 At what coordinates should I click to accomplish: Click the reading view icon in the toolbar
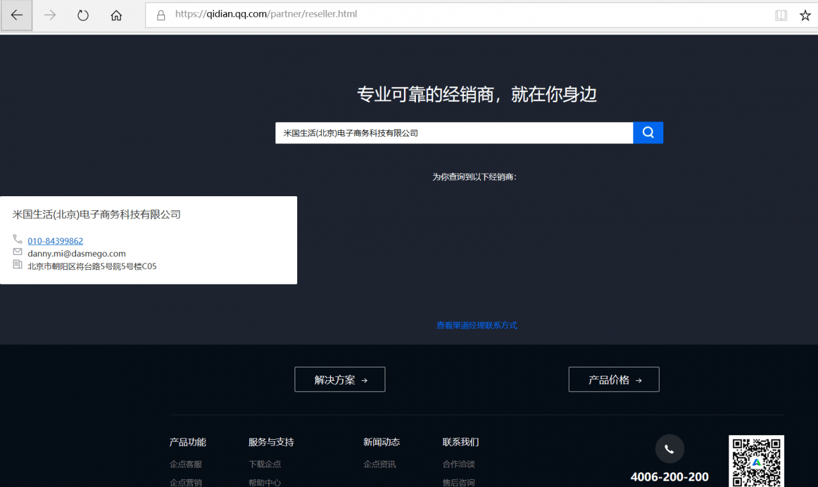781,14
